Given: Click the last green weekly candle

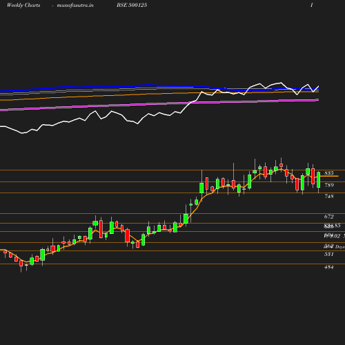Looking at the screenshot, I should 319,179.
